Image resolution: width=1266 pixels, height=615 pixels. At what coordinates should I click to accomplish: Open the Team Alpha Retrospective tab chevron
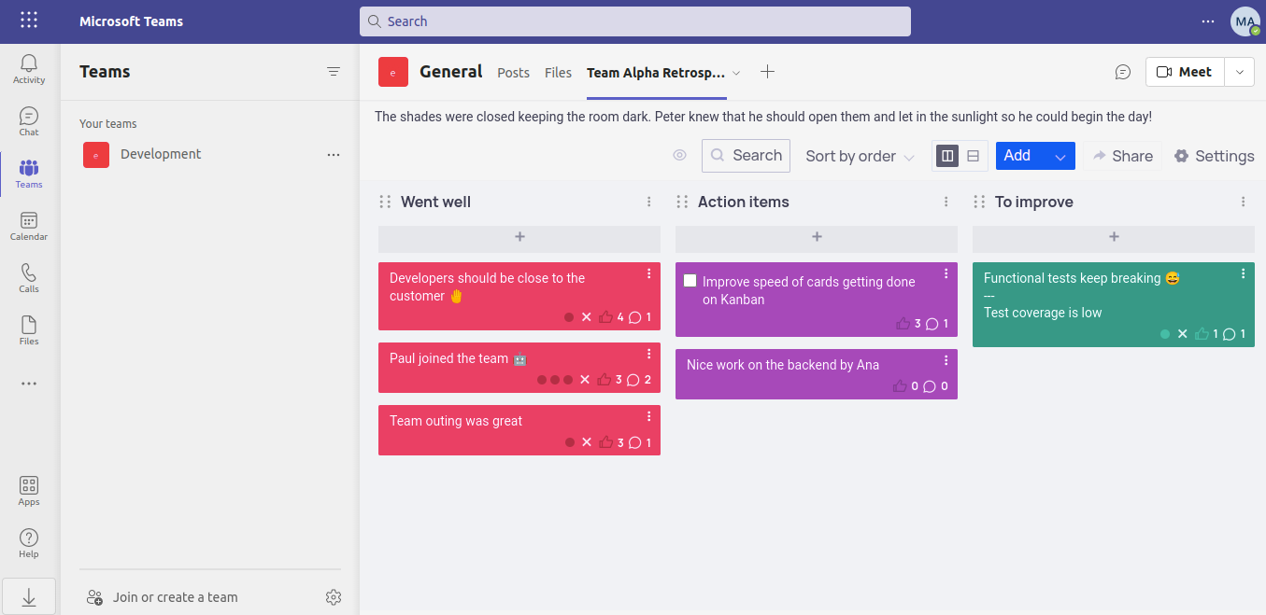(737, 72)
